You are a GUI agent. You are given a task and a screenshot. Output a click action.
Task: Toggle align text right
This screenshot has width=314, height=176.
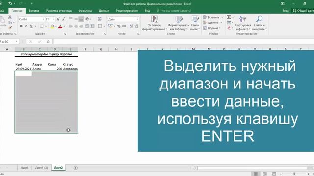pyautogui.click(x=81, y=26)
